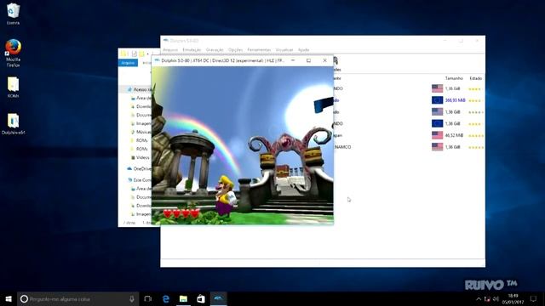
Task: Click US flag beside 46,52 MiB
Action: (x=437, y=135)
